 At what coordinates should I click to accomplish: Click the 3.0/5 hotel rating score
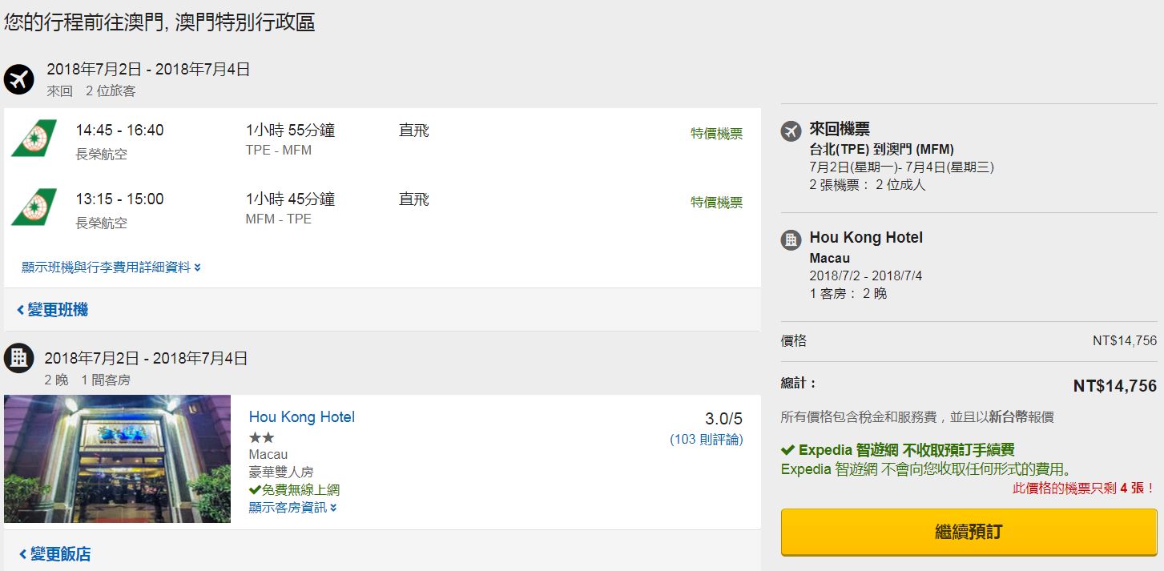coord(723,419)
